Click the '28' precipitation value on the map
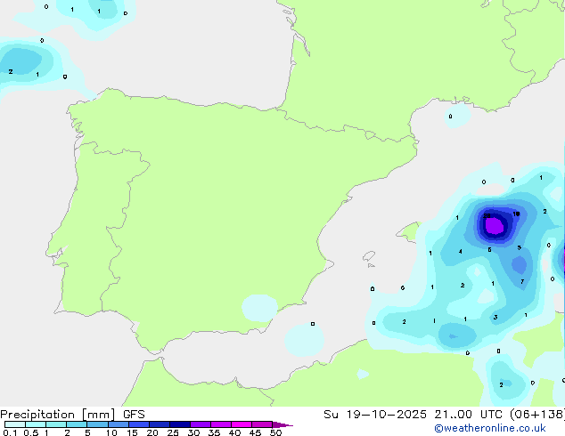This screenshot has width=565, height=436. (487, 216)
